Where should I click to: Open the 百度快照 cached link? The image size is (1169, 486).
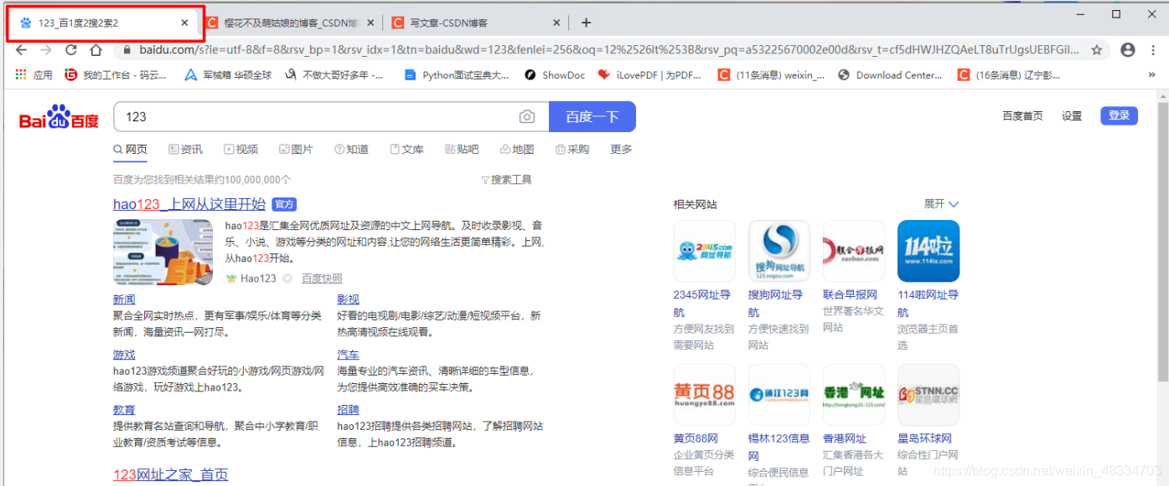tap(322, 279)
